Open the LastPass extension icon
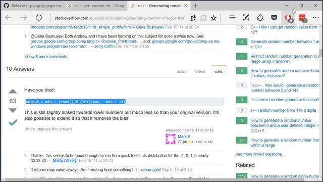The width and height of the screenshot is (323, 182). (302, 18)
